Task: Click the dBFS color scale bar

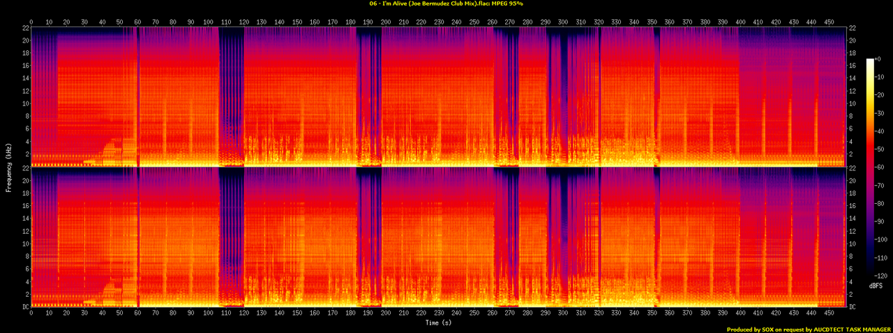Action: click(x=870, y=168)
